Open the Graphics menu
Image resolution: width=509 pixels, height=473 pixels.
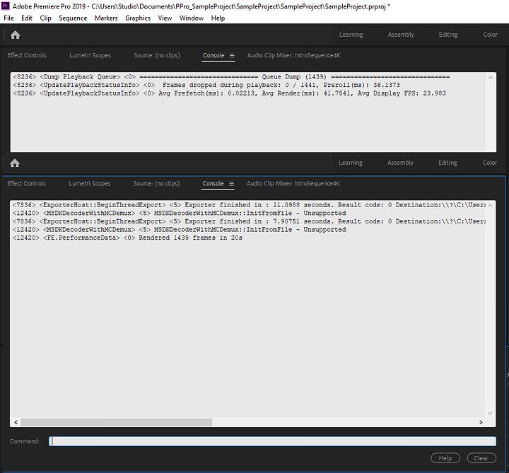point(138,18)
